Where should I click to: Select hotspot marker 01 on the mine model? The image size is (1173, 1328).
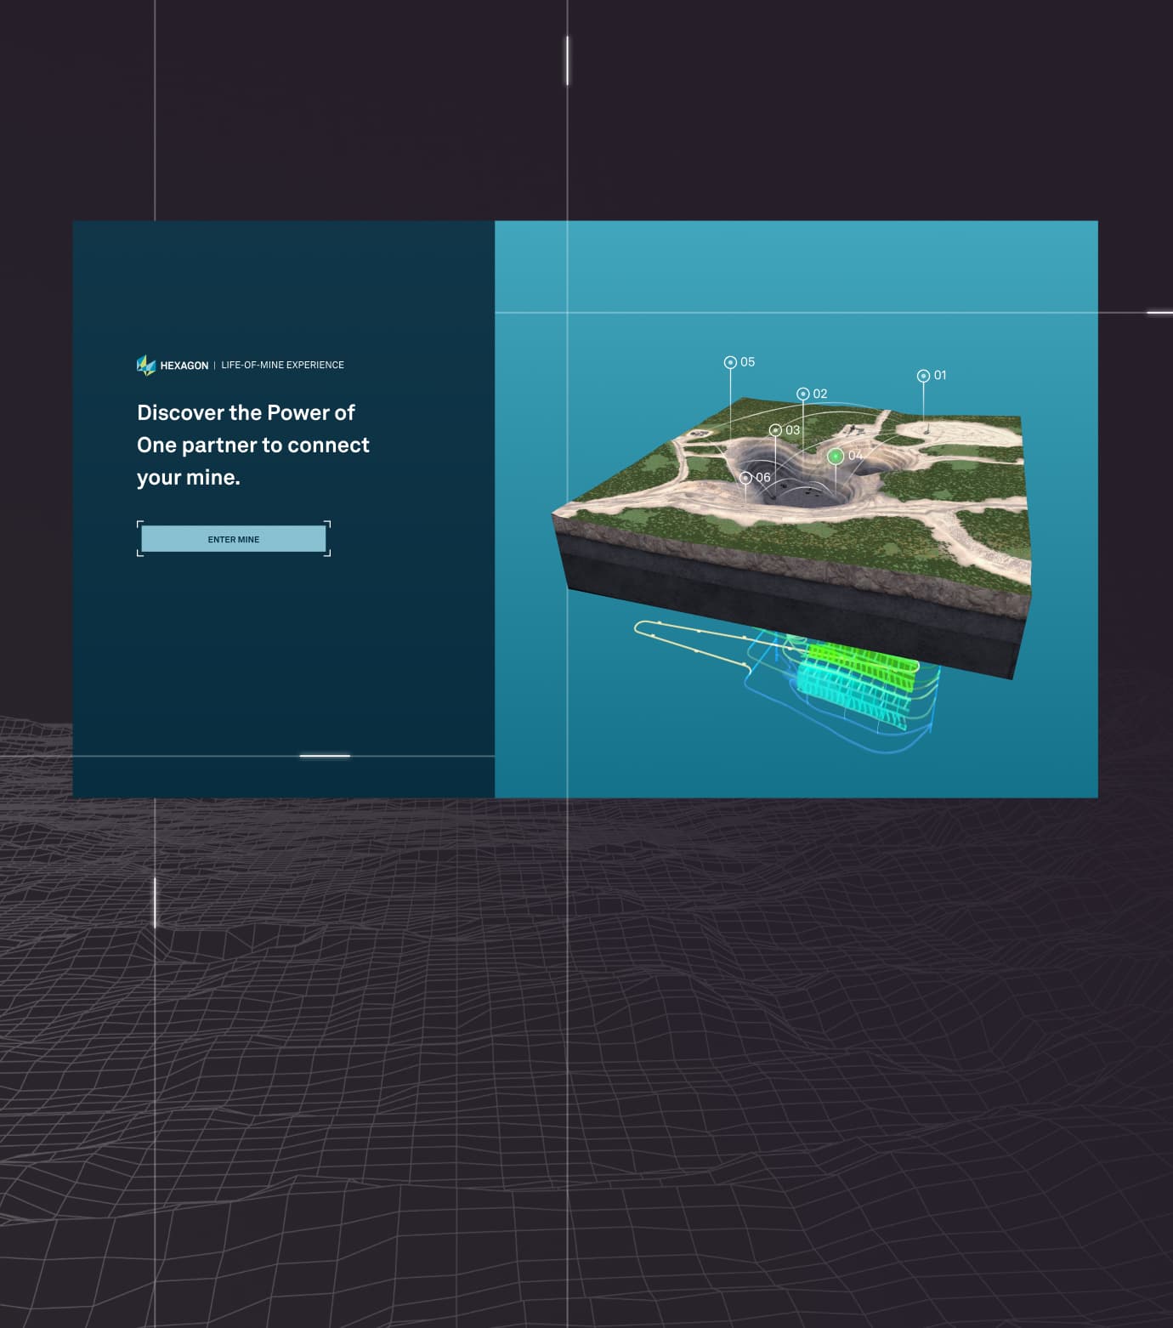[923, 373]
